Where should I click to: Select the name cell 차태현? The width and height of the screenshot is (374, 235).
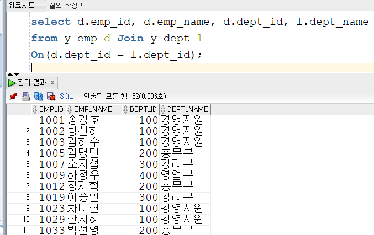94,209
